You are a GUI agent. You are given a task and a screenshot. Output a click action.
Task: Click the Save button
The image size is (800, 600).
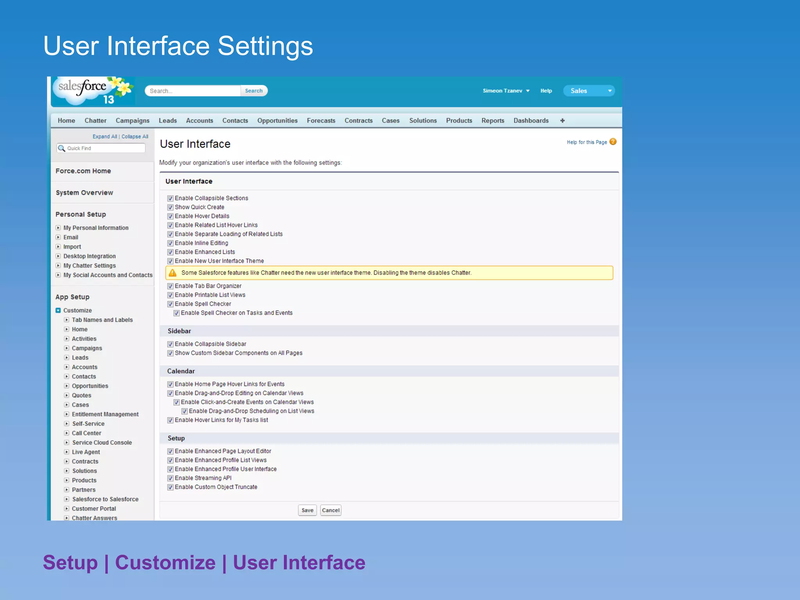(x=307, y=510)
